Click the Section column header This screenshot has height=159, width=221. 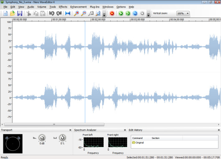click(x=167, y=138)
